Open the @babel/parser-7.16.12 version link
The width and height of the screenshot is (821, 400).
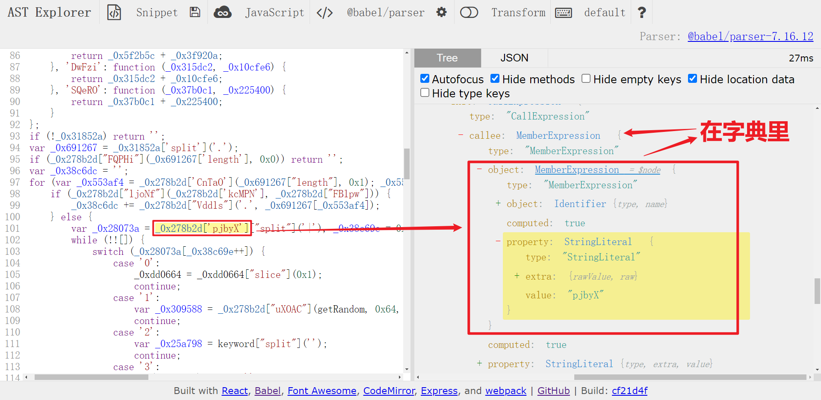[x=750, y=36]
